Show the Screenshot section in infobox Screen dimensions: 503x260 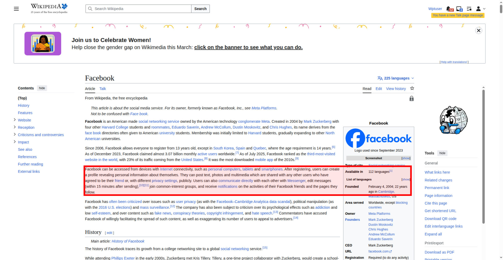coord(406,158)
